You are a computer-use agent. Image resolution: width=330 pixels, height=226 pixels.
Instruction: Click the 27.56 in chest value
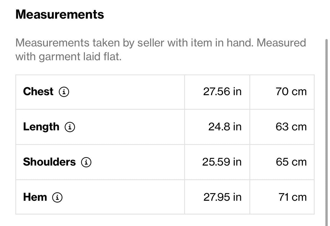(222, 92)
